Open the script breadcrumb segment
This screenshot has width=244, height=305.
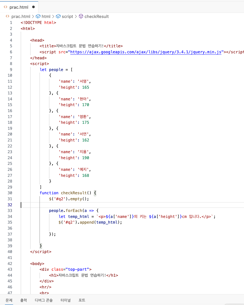[67, 17]
